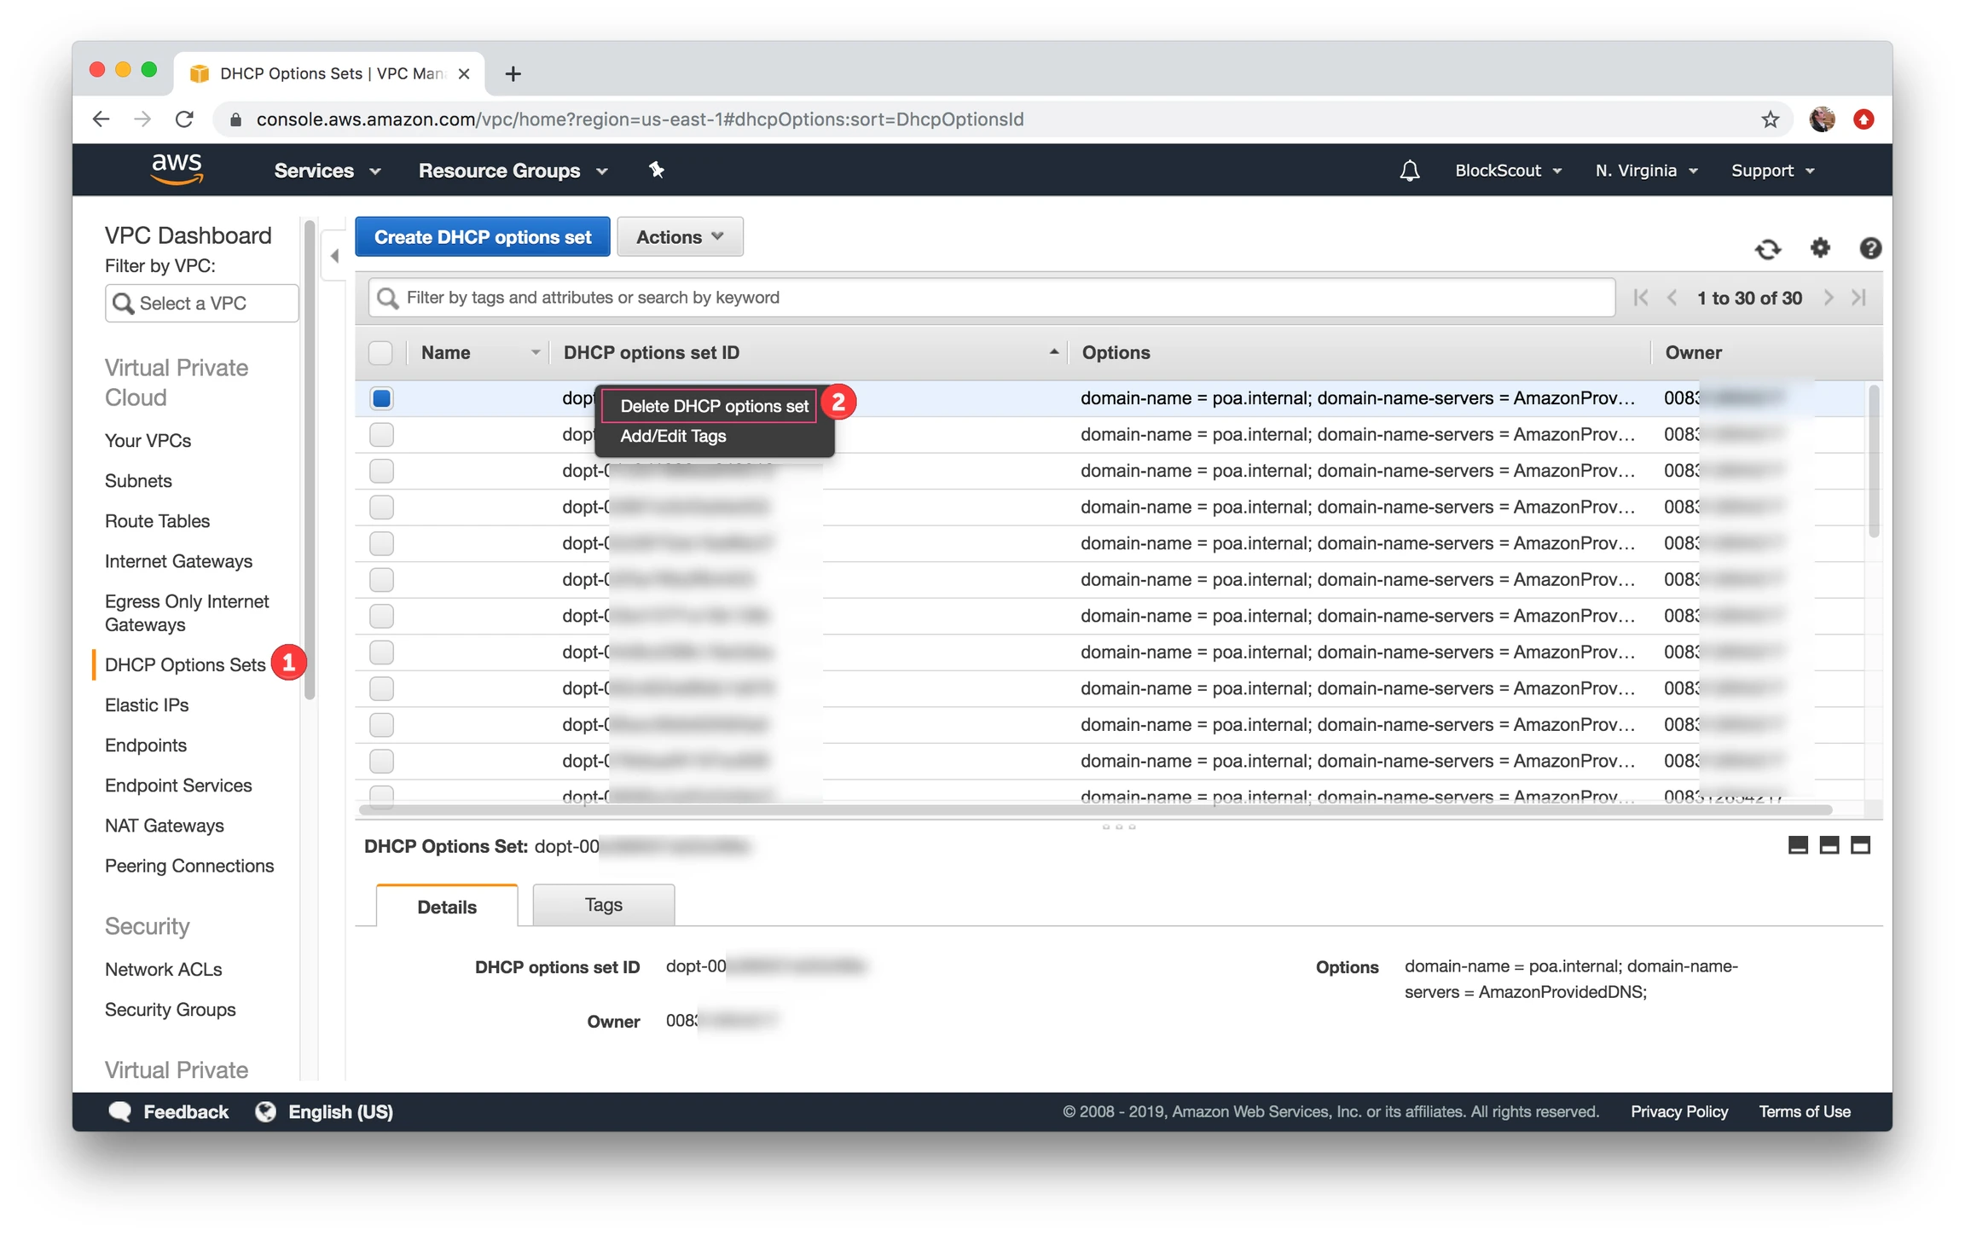Click the notifications bell icon

click(x=1409, y=171)
